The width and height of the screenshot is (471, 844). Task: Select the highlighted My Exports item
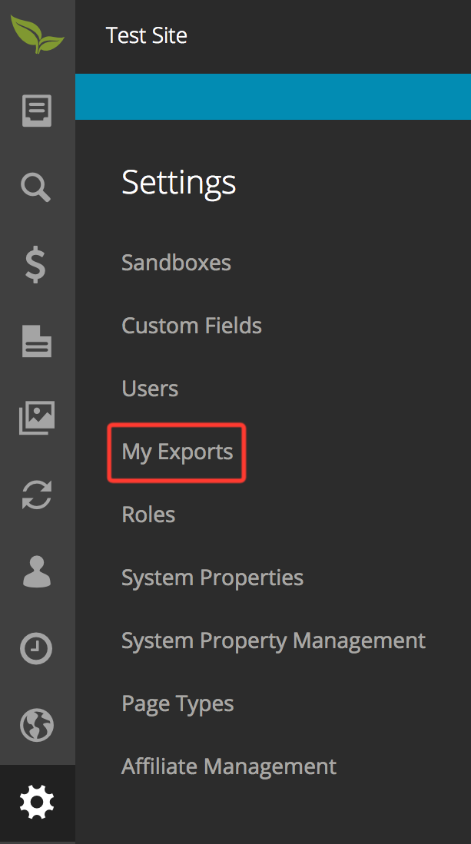click(177, 452)
